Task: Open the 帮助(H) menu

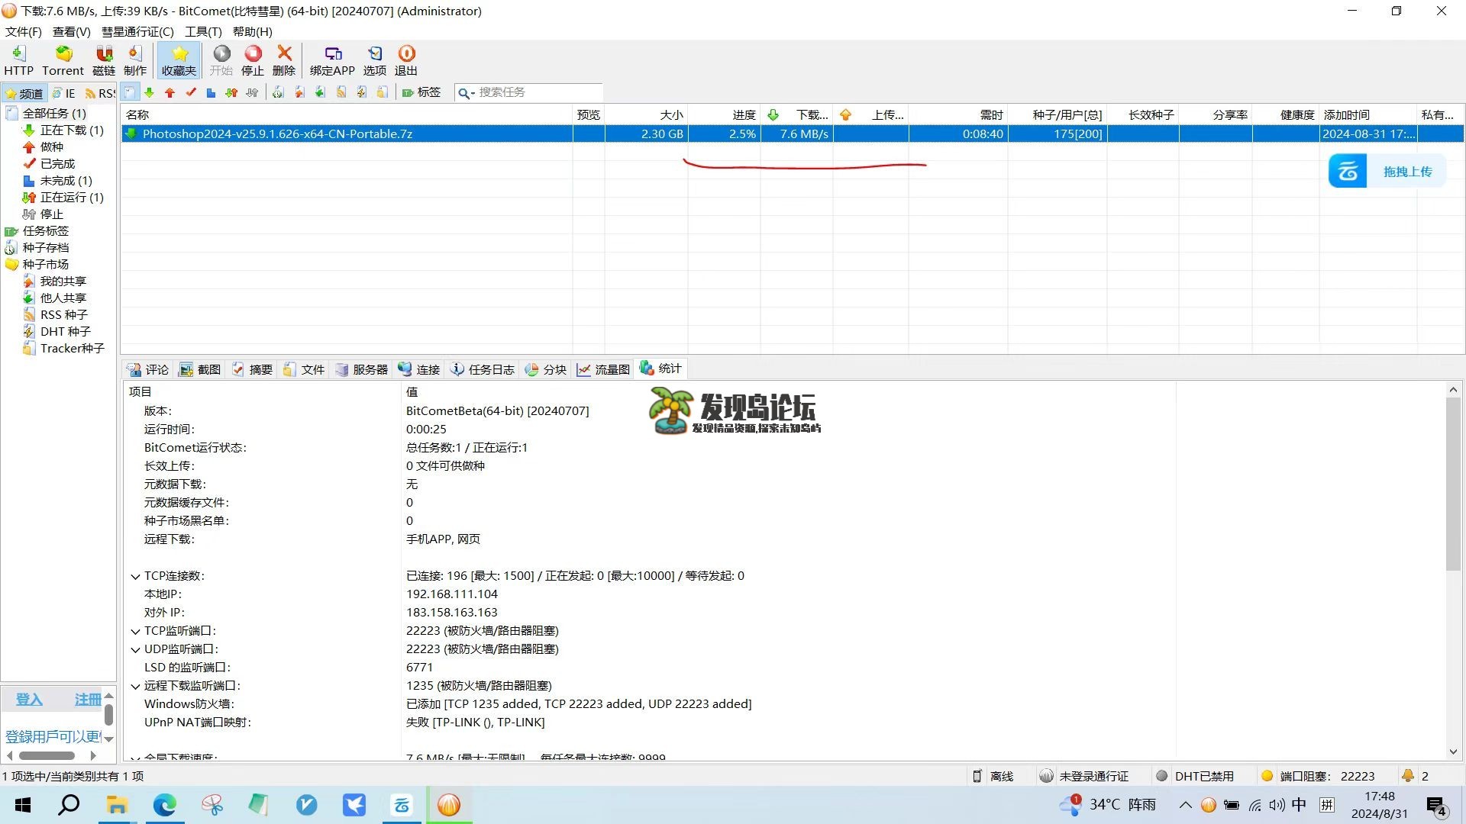Action: (x=252, y=31)
